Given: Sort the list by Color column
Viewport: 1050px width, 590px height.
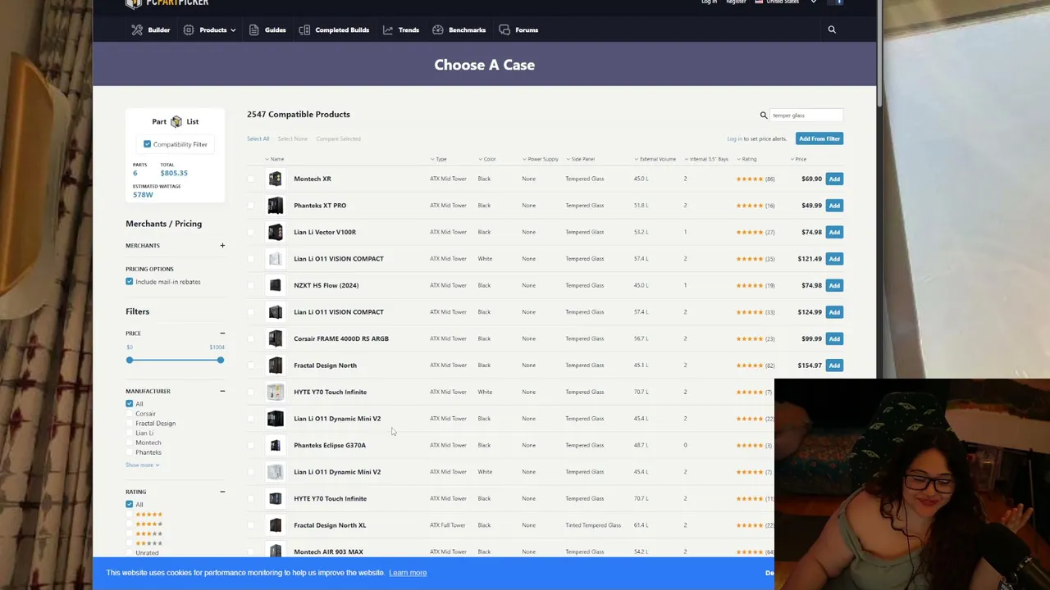Looking at the screenshot, I should pyautogui.click(x=487, y=159).
